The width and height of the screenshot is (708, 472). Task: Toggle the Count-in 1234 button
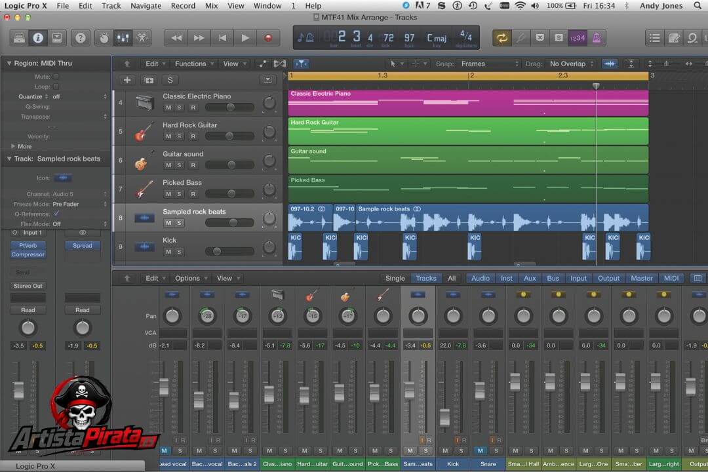click(578, 38)
